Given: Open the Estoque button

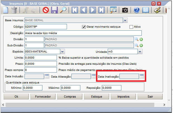Looking at the screenshot, I should 97,97.
